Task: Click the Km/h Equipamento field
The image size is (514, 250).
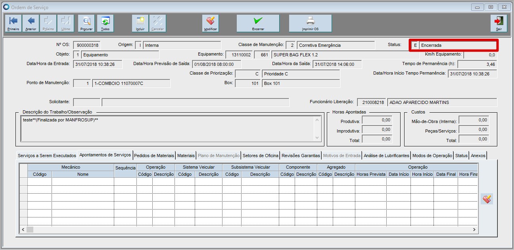Action: [480, 55]
